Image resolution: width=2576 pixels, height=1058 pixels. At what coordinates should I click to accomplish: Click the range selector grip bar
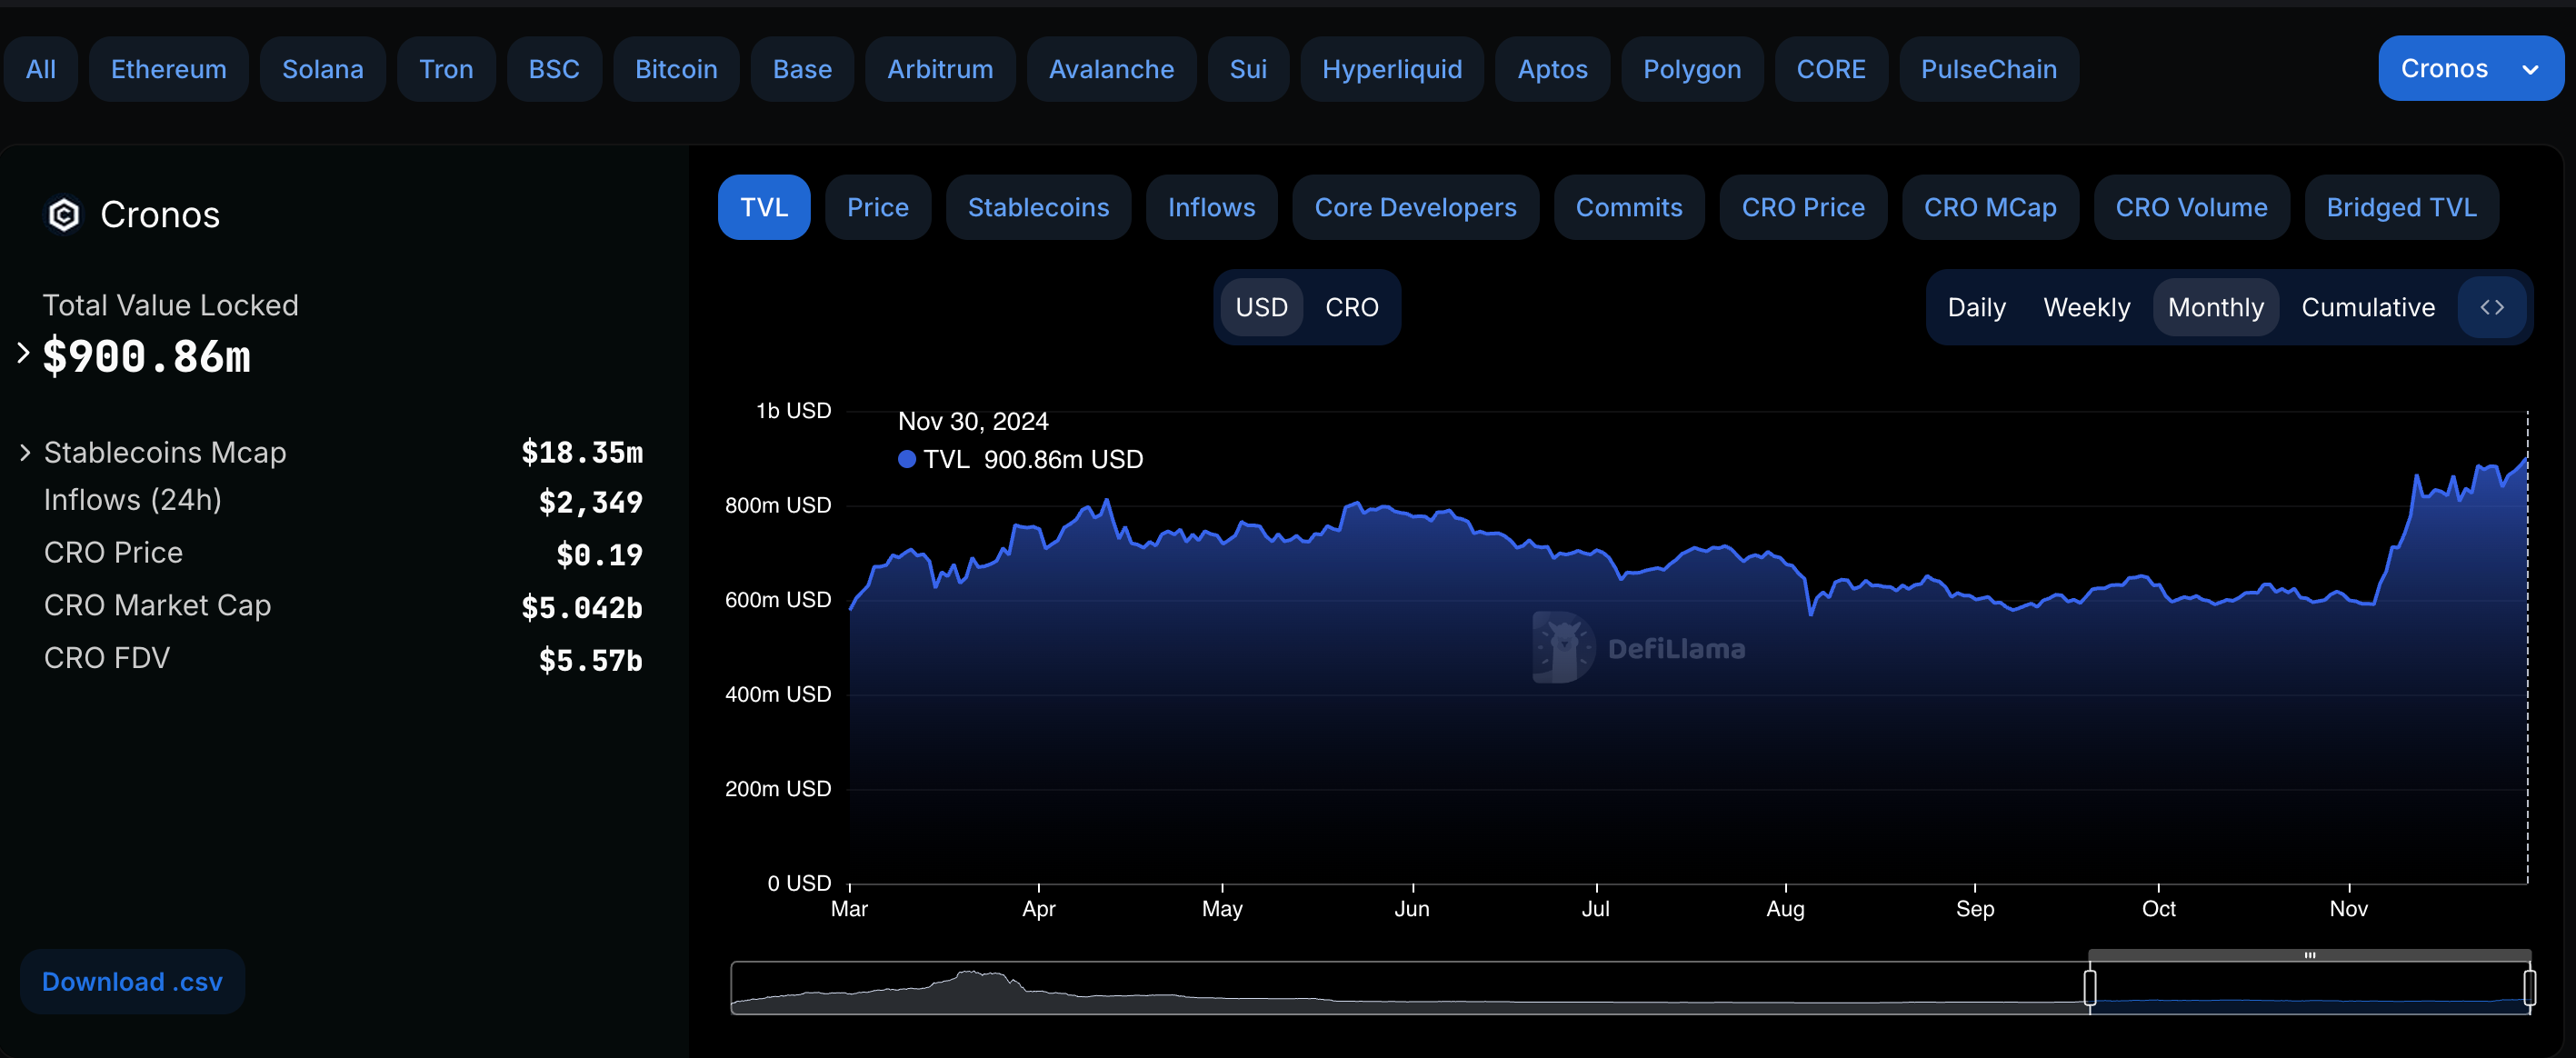(x=2309, y=955)
